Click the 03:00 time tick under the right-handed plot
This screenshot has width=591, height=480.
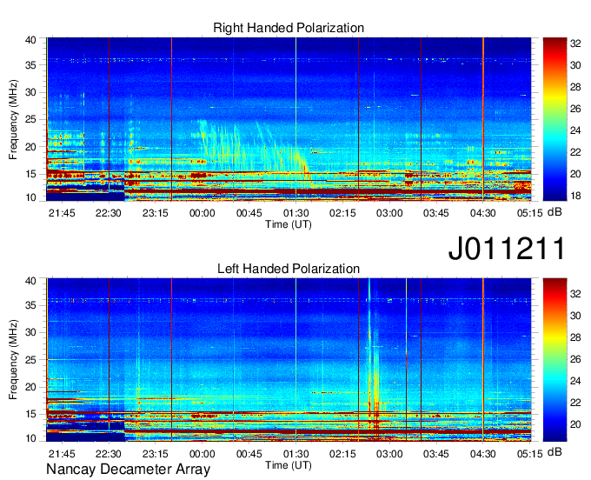click(389, 213)
